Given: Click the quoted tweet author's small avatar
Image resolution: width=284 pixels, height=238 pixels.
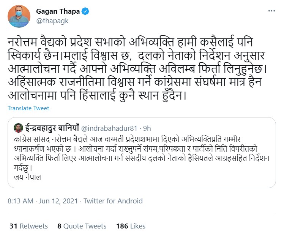Looking at the screenshot, I should 18,127.
